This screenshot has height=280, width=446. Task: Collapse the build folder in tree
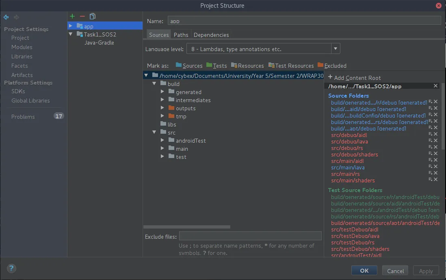pyautogui.click(x=154, y=84)
